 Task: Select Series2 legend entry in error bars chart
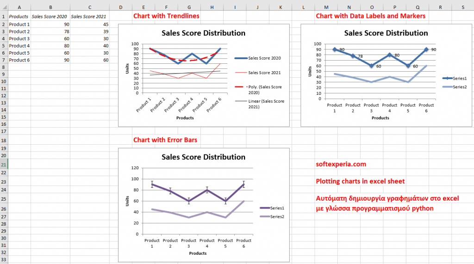tap(277, 217)
